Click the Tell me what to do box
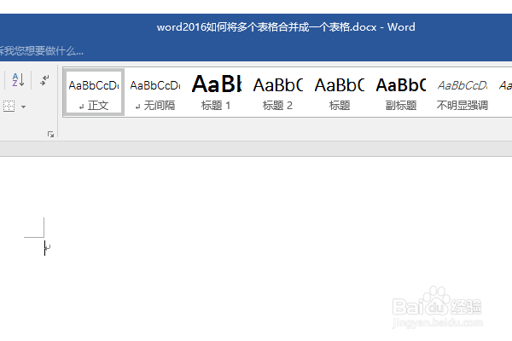The image size is (512, 341). point(41,51)
